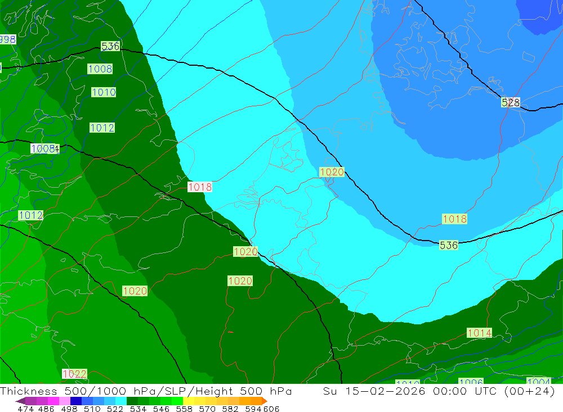The width and height of the screenshot is (563, 412).
Task: Pick the bright magenta legend swatch
Action: pos(53,401)
